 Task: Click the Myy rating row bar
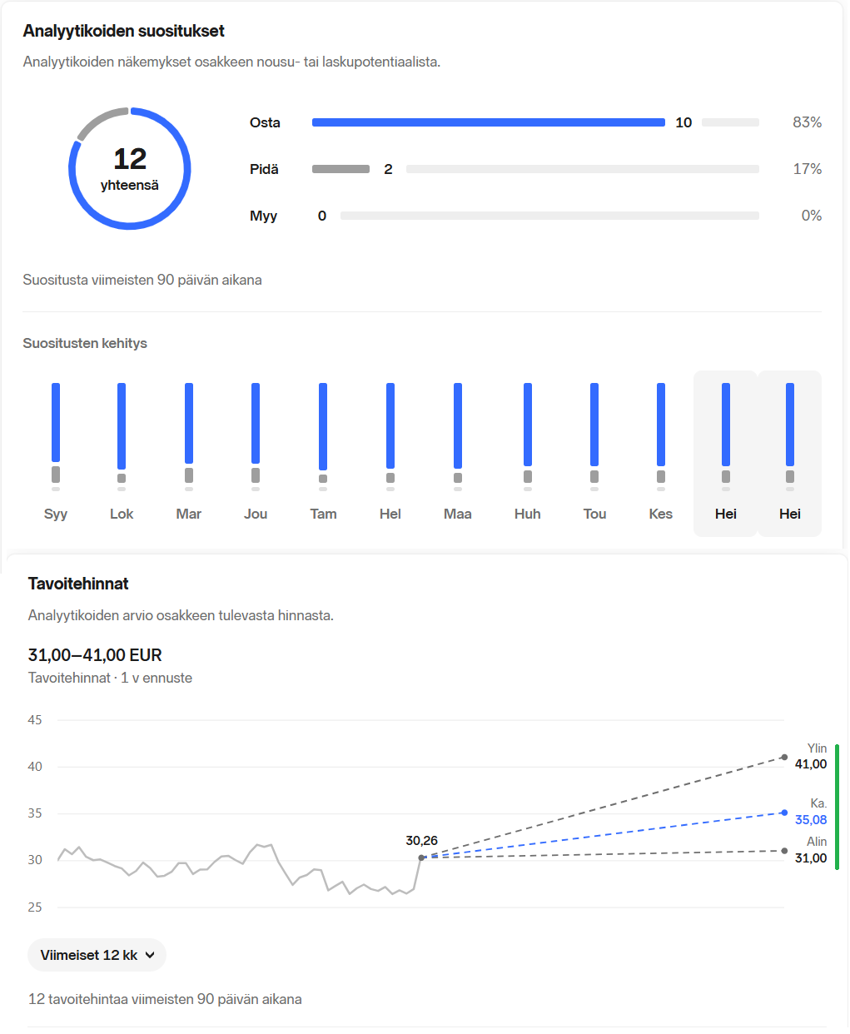[549, 216]
